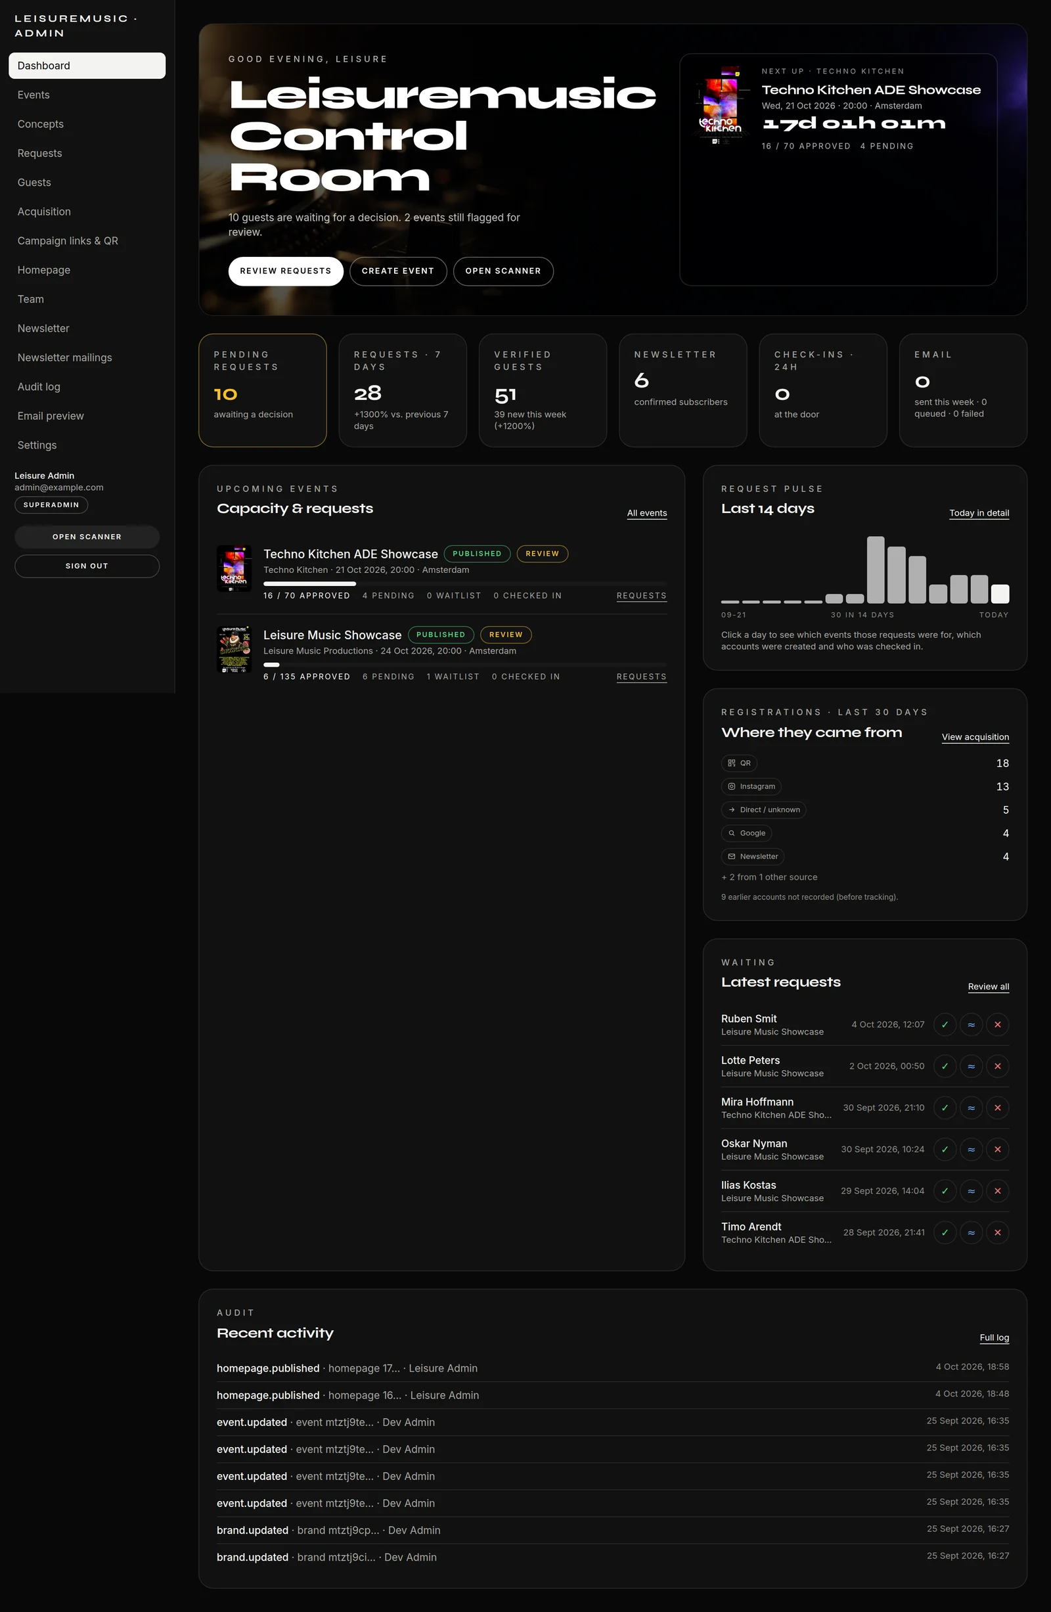Click Sign Out in the sidebar
This screenshot has width=1051, height=1612.
87,566
